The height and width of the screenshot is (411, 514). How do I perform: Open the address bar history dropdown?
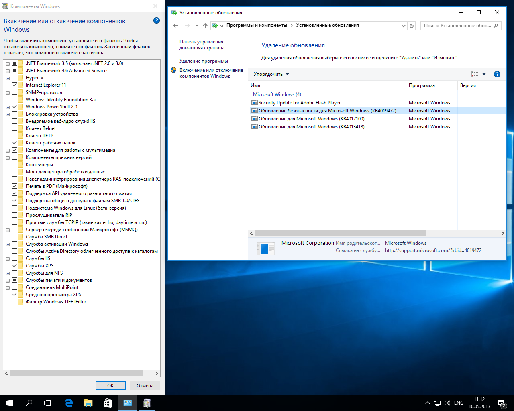(x=404, y=26)
